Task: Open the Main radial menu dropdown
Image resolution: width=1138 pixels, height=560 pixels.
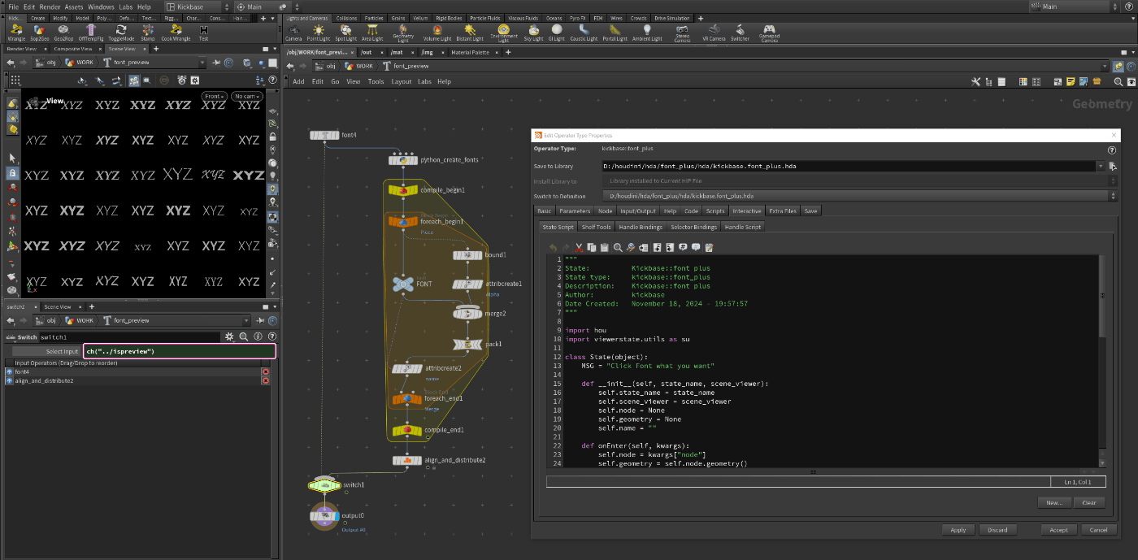Action: point(265,7)
